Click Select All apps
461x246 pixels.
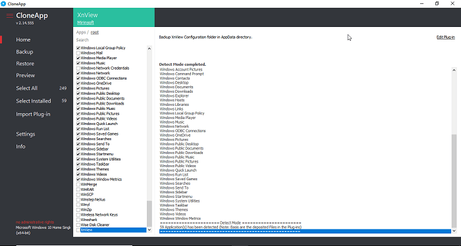(27, 88)
